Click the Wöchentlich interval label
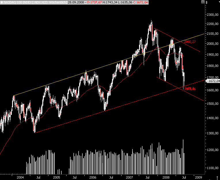Screen dimensions: 220x180 click(58, 2)
